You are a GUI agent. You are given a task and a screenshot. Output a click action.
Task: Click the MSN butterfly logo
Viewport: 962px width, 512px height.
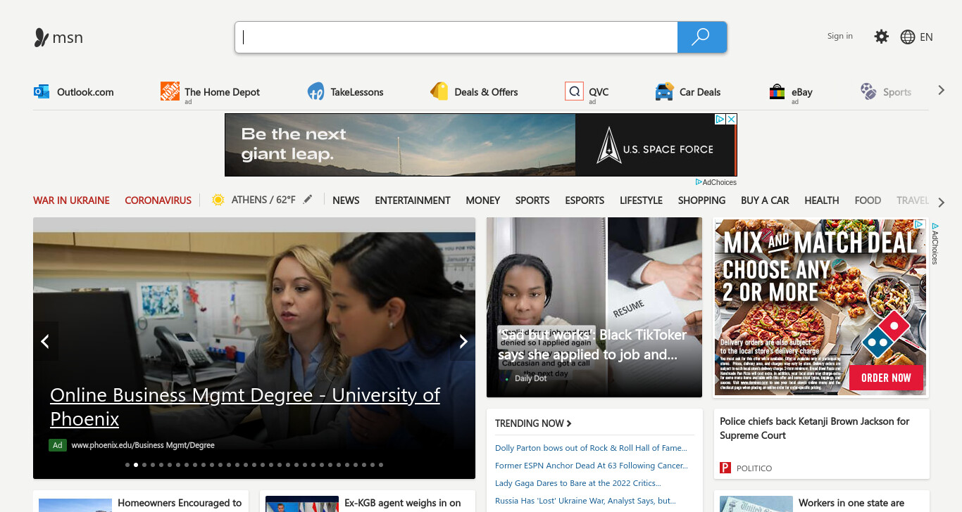point(42,37)
